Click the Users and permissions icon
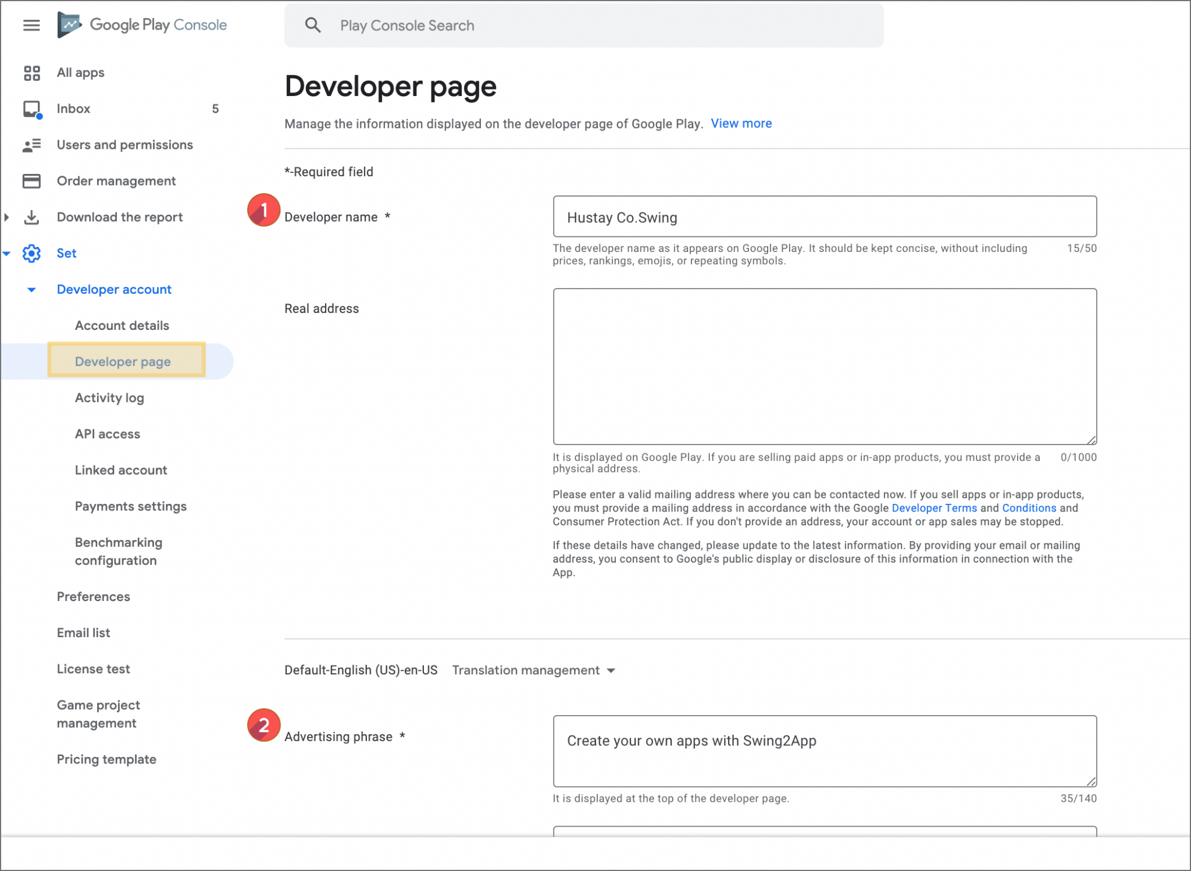 [32, 144]
